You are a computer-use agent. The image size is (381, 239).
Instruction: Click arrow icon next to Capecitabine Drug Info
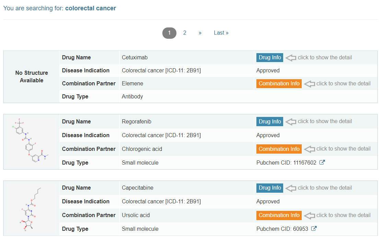click(x=291, y=188)
